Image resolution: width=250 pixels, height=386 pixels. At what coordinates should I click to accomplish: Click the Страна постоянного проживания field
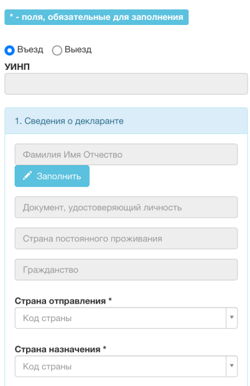126,239
